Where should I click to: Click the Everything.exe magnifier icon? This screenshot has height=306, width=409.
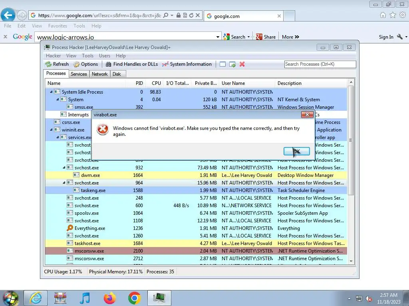(69, 228)
